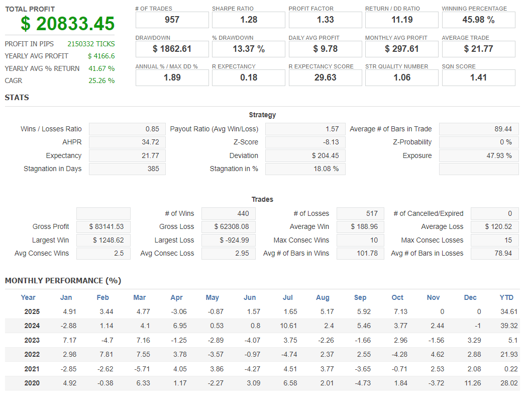Screen dimensions: 526x396
Task: Click the Year column header
Action: (28, 297)
